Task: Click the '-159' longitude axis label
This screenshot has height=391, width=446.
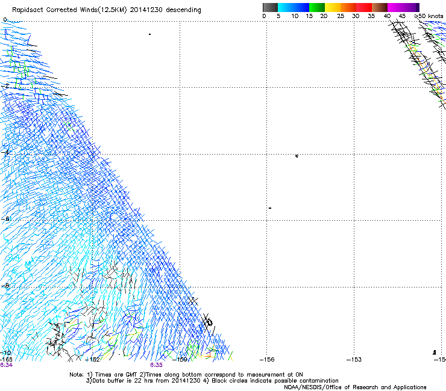Action: [x=180, y=360]
